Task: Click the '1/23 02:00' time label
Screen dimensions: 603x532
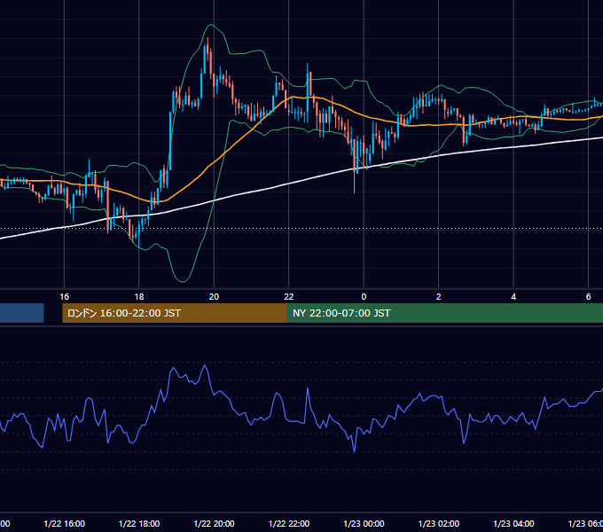Action: tap(438, 523)
